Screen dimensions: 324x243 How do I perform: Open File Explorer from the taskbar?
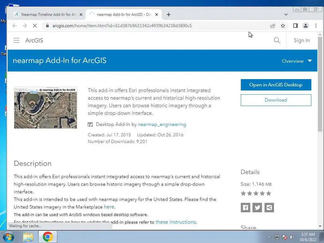coord(28,237)
